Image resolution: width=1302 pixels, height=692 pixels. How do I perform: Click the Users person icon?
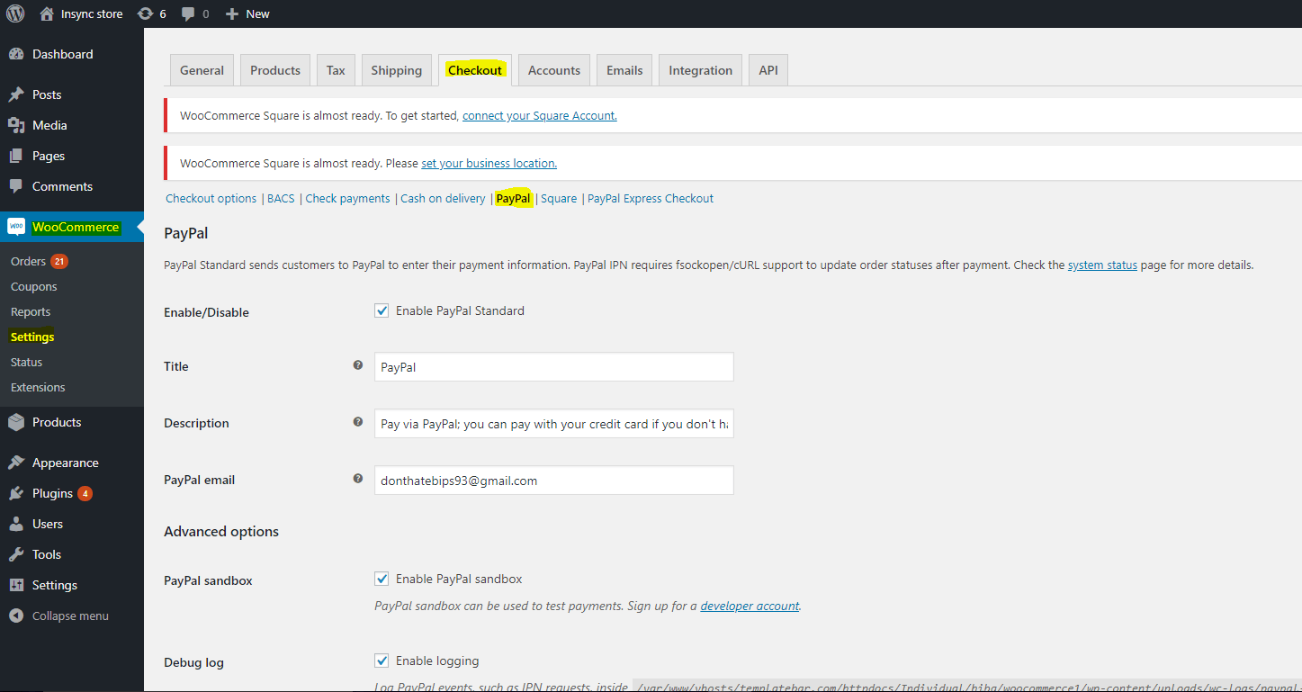[16, 524]
